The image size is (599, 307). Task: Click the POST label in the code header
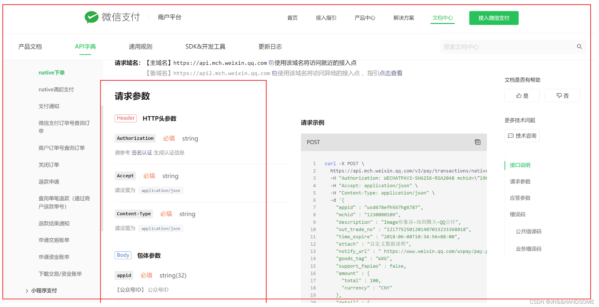pos(313,142)
